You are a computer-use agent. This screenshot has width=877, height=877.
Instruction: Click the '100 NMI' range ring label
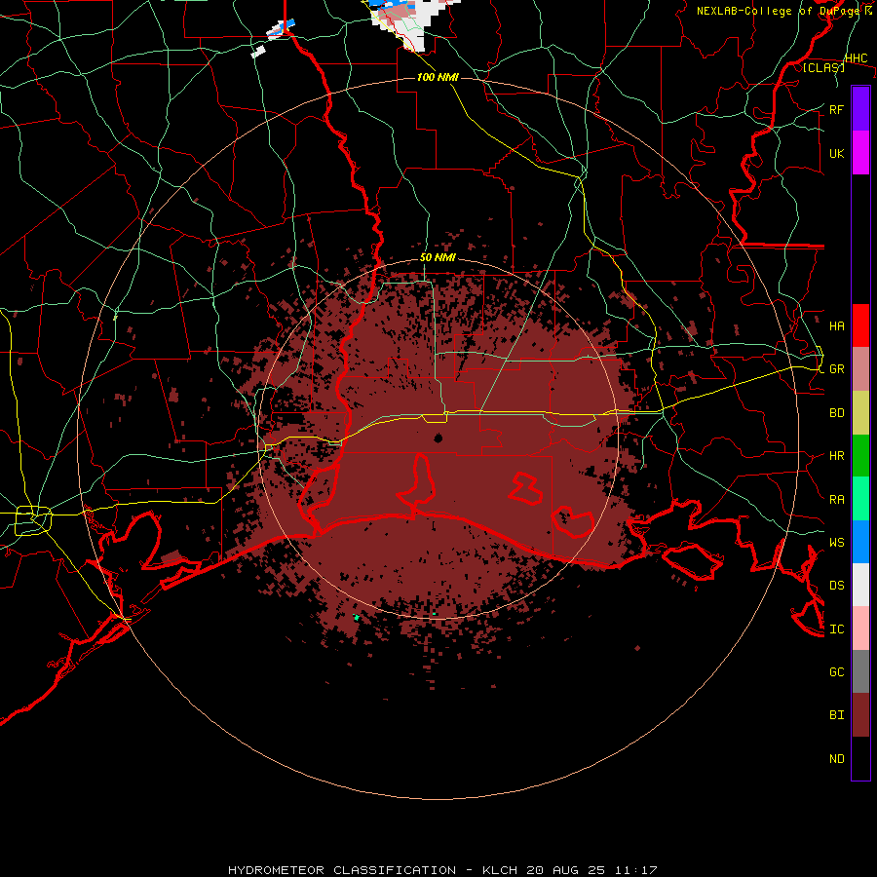pyautogui.click(x=438, y=77)
